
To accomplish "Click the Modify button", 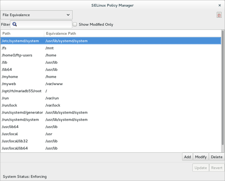I will coord(201,157).
